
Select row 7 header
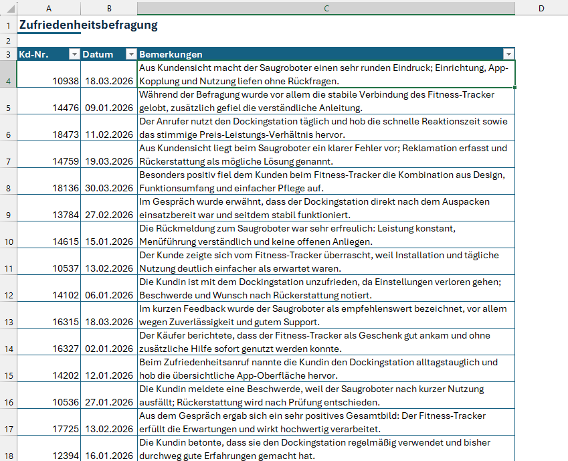(x=8, y=155)
